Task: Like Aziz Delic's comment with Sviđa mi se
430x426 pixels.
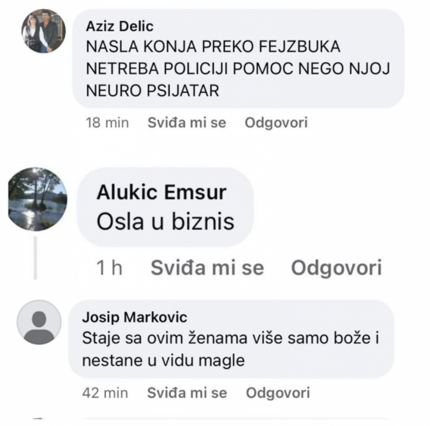Action: tap(187, 122)
